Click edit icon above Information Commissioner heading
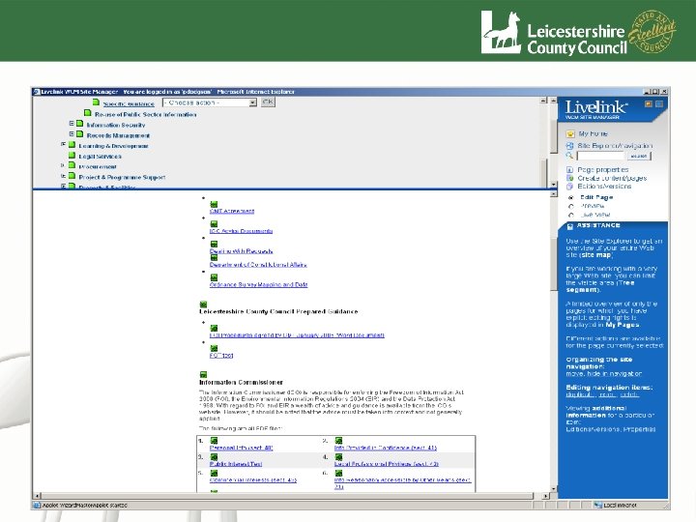 coord(203,375)
